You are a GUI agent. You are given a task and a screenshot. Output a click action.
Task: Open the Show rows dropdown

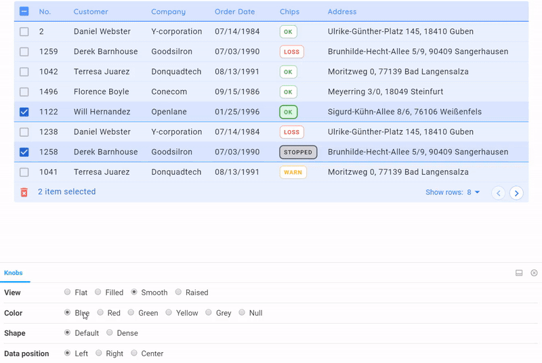coord(453,192)
